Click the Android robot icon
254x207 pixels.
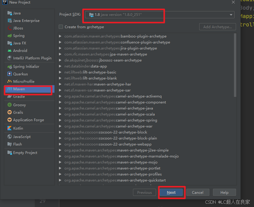pyautogui.click(x=10, y=51)
